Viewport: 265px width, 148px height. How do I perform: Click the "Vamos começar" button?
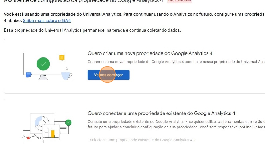[x=108, y=75]
